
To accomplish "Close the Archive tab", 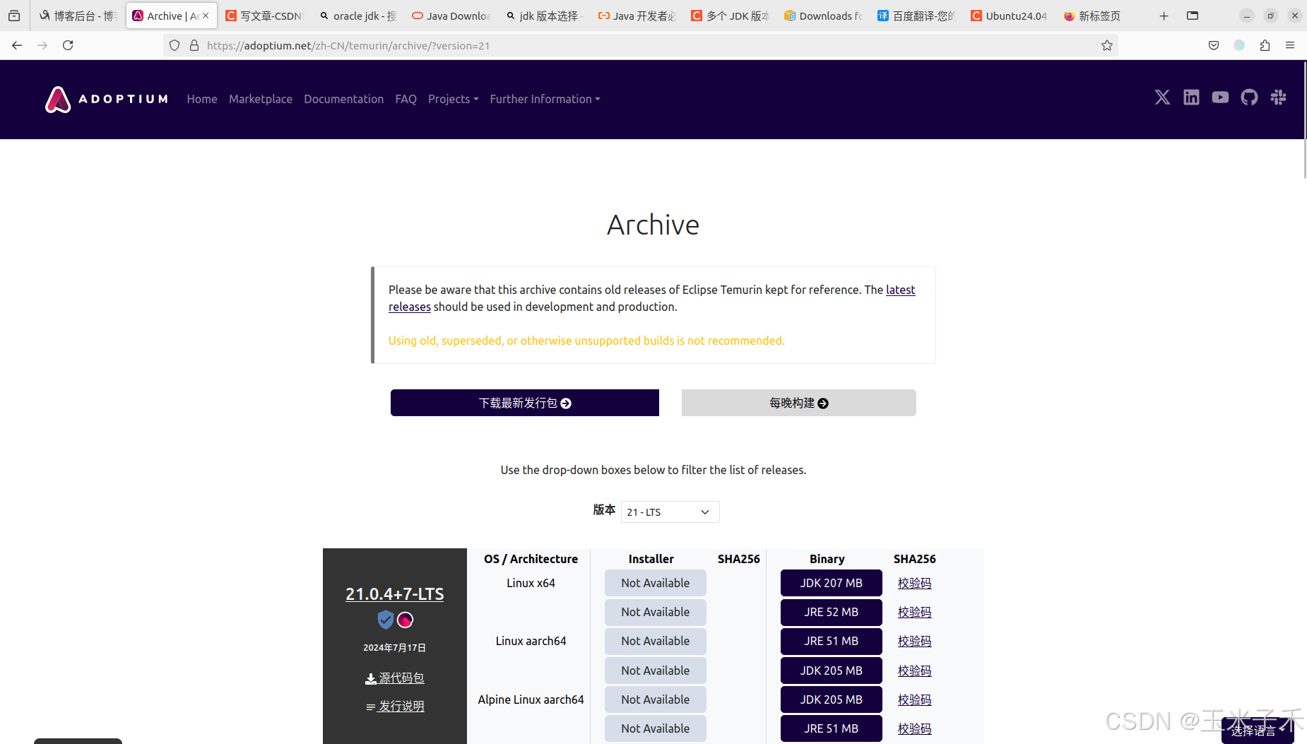I will point(206,16).
